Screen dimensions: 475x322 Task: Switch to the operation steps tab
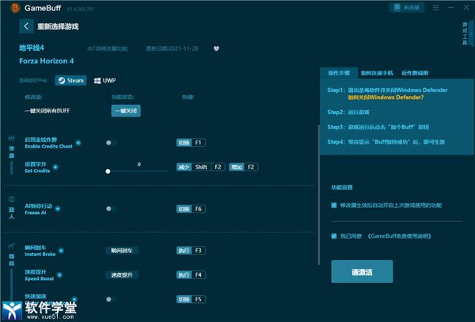coord(339,73)
